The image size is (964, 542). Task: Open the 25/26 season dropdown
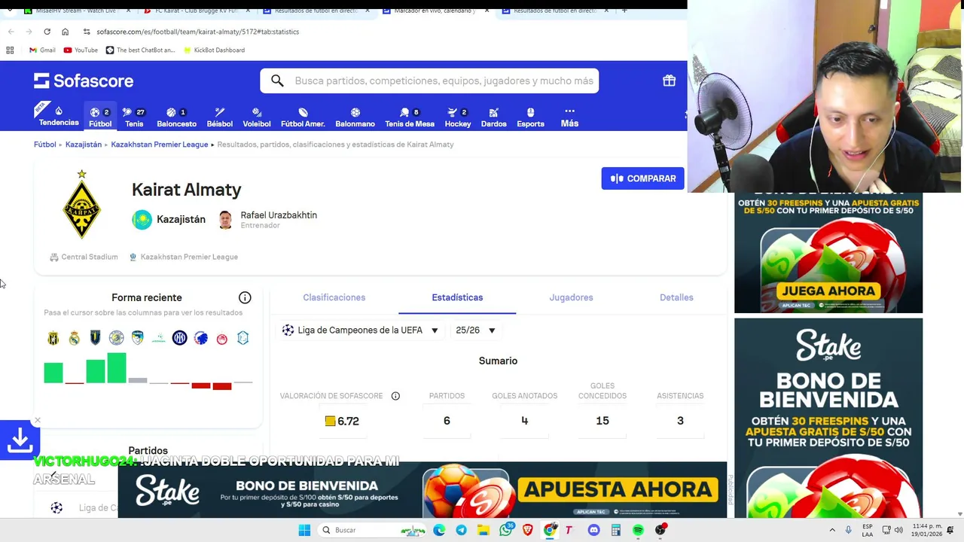(476, 330)
